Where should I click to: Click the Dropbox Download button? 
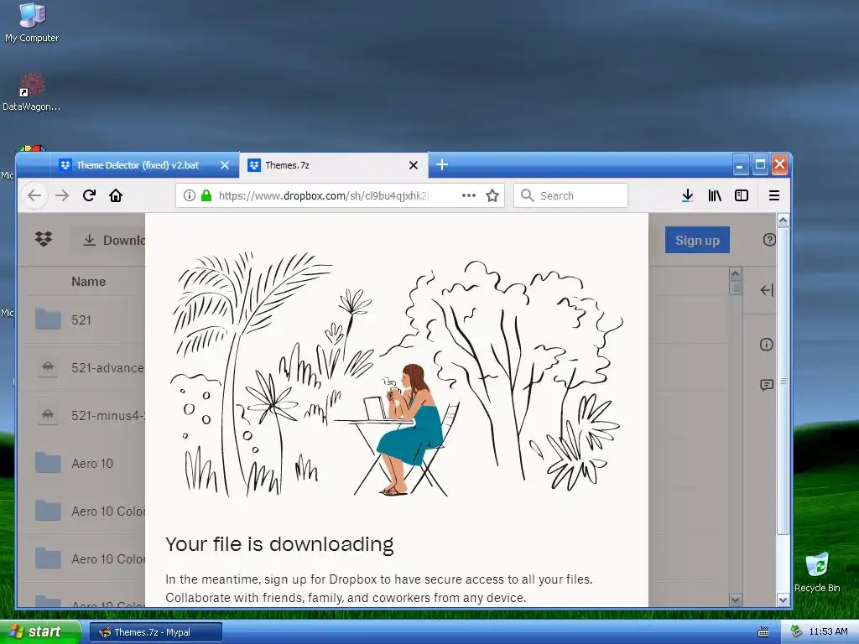[108, 240]
